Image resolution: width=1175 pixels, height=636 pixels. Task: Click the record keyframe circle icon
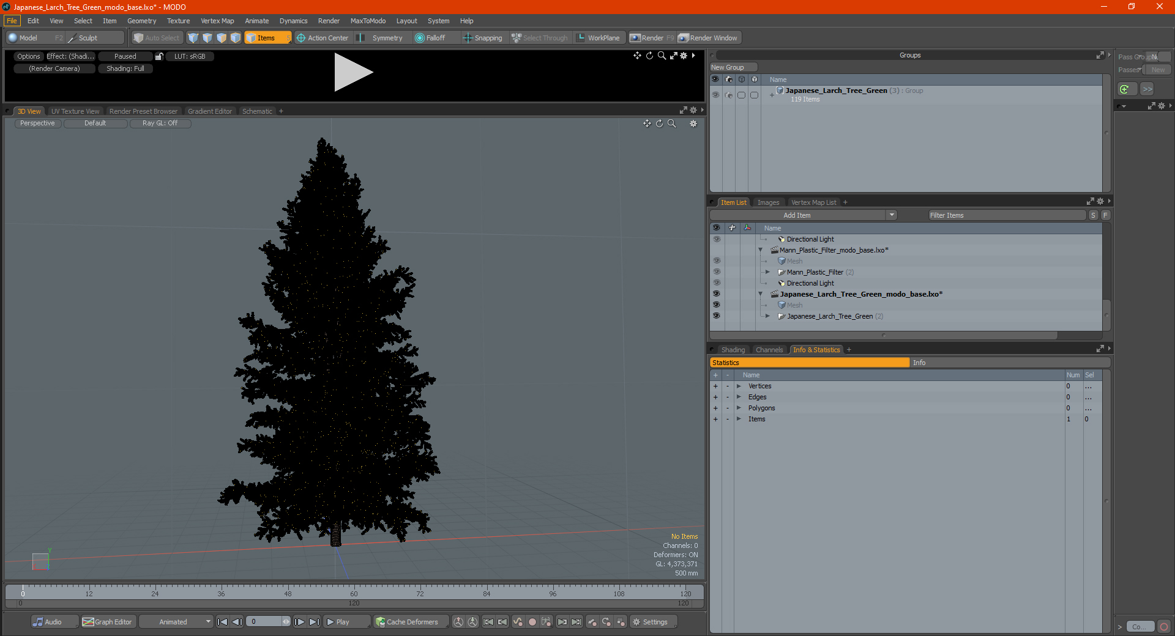coord(532,622)
